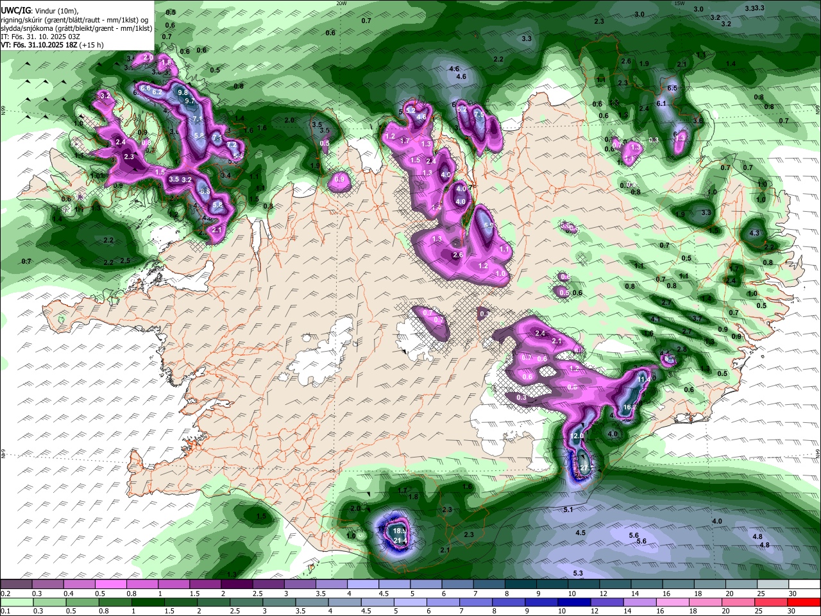821x616 pixels.
Task: Click the 0.1 label on the lower legend row
Action: click(5, 612)
